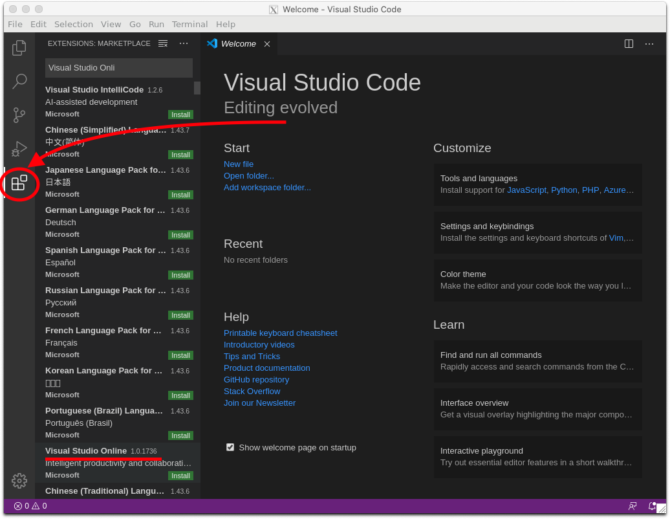Open the Go menu
The height and width of the screenshot is (519, 670).
coord(135,25)
